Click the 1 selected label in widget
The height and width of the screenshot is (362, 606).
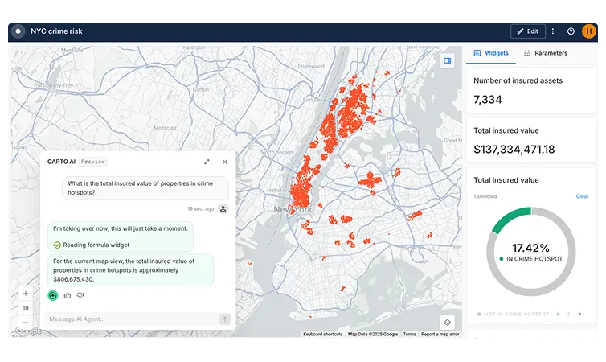tap(485, 196)
